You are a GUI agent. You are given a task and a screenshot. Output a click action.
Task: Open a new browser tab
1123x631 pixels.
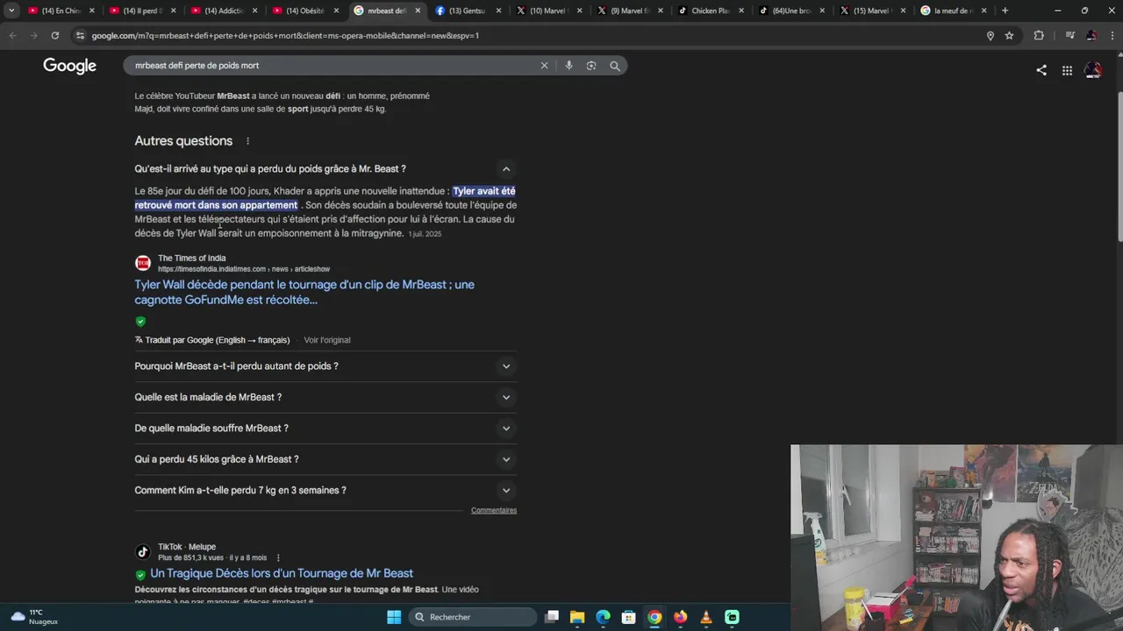[x=1005, y=11]
